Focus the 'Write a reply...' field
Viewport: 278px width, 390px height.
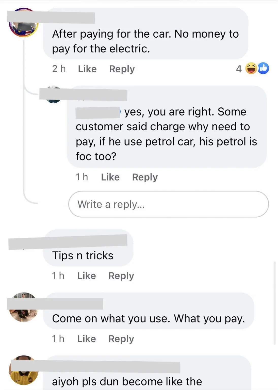(x=169, y=204)
